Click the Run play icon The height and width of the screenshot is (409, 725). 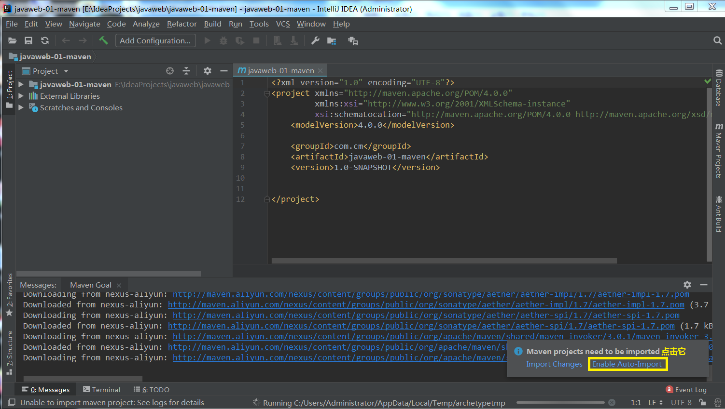pos(207,41)
